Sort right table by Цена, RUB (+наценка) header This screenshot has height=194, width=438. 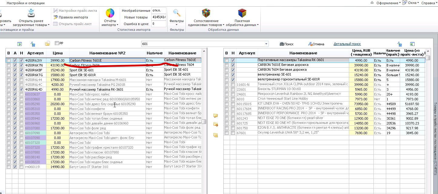[361, 53]
